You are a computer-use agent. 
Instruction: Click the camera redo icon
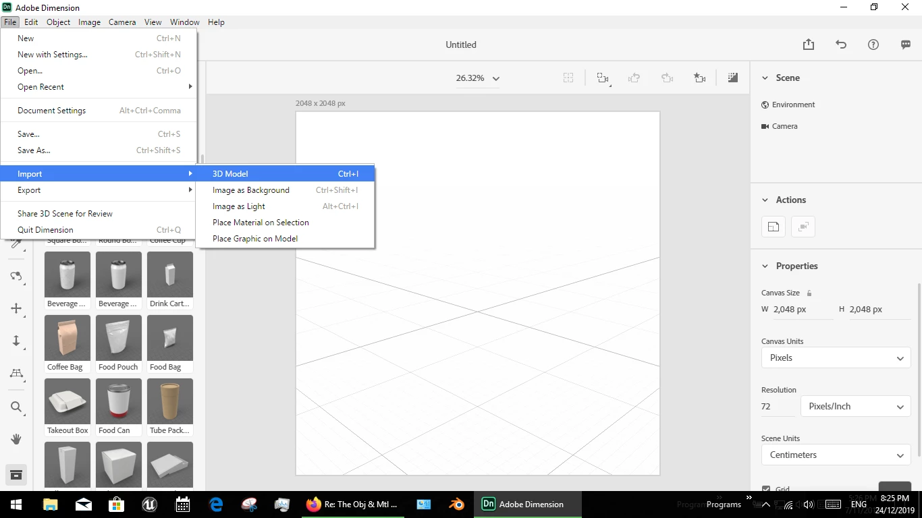pyautogui.click(x=667, y=78)
